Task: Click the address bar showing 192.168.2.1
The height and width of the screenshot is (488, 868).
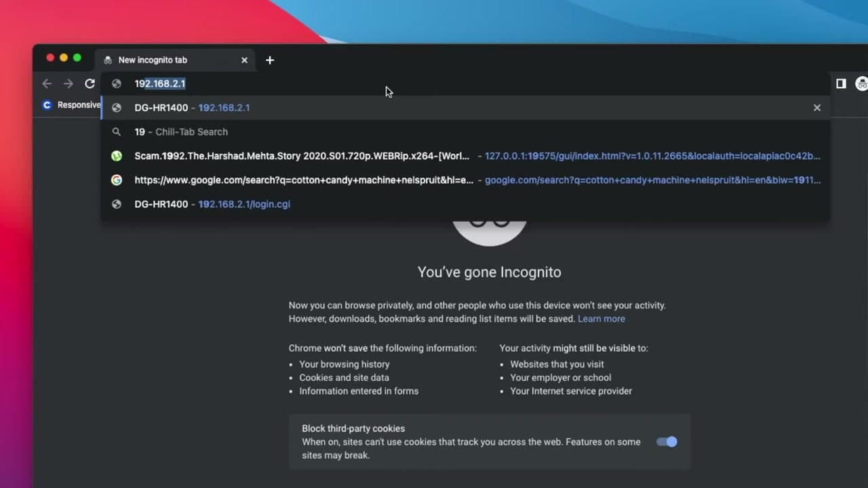Action: (465, 83)
